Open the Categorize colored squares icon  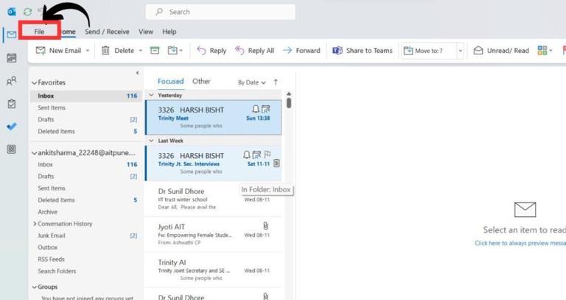(542, 51)
